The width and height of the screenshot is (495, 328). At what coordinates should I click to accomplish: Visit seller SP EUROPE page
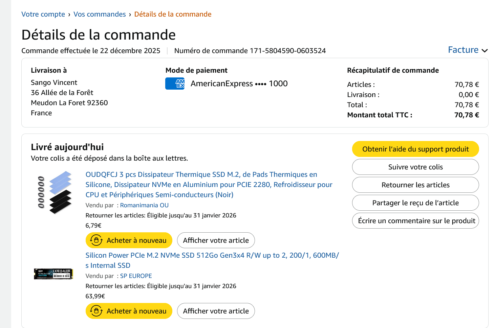tap(136, 276)
